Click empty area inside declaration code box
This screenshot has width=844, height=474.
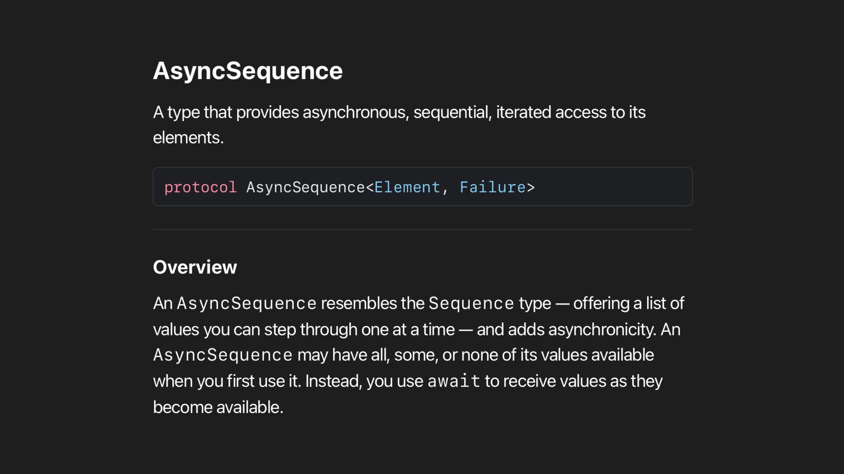click(615, 187)
